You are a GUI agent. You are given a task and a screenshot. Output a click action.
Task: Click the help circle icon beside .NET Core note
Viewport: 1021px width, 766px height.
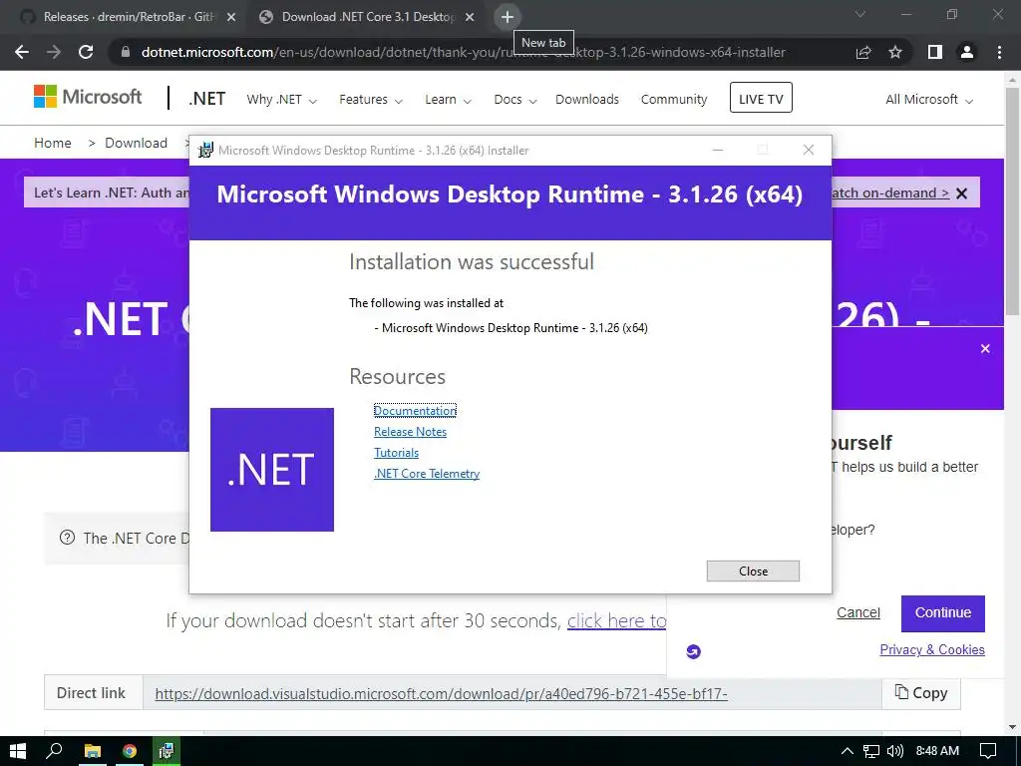pyautogui.click(x=67, y=538)
